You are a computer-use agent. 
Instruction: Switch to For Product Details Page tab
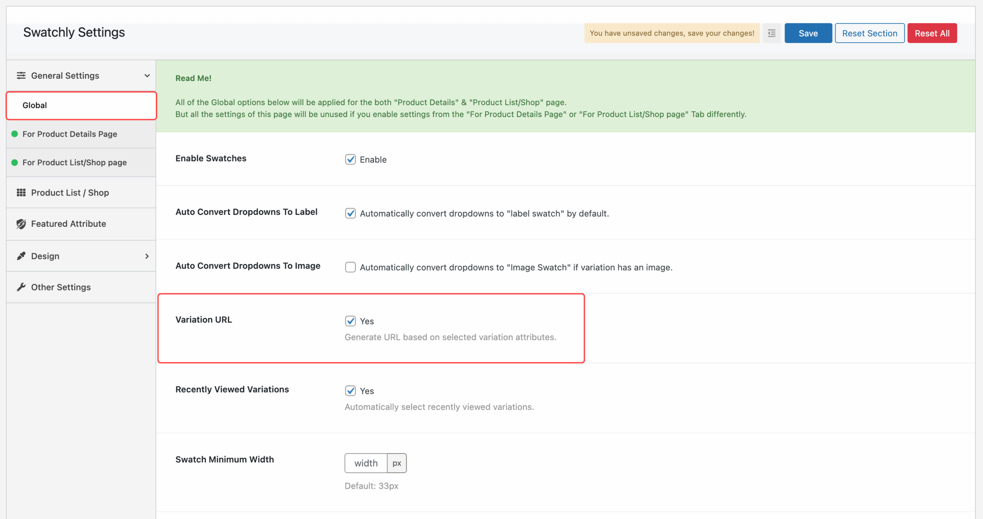point(70,134)
